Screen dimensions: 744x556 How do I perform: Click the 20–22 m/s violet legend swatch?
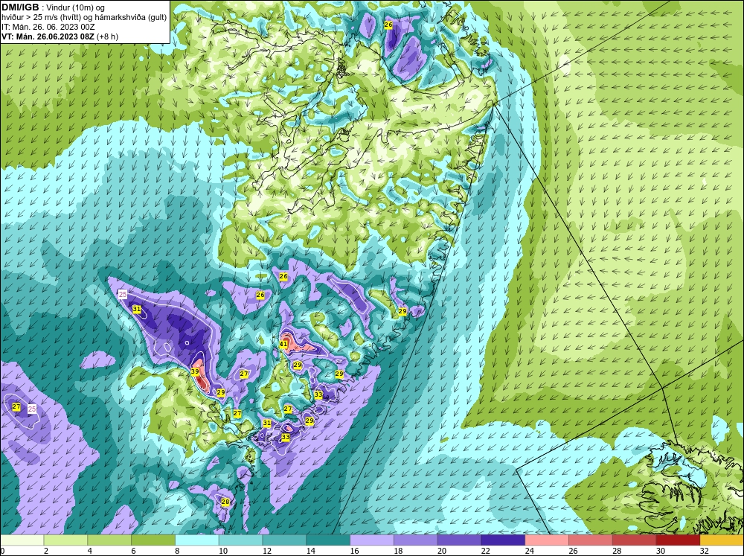tap(459, 540)
